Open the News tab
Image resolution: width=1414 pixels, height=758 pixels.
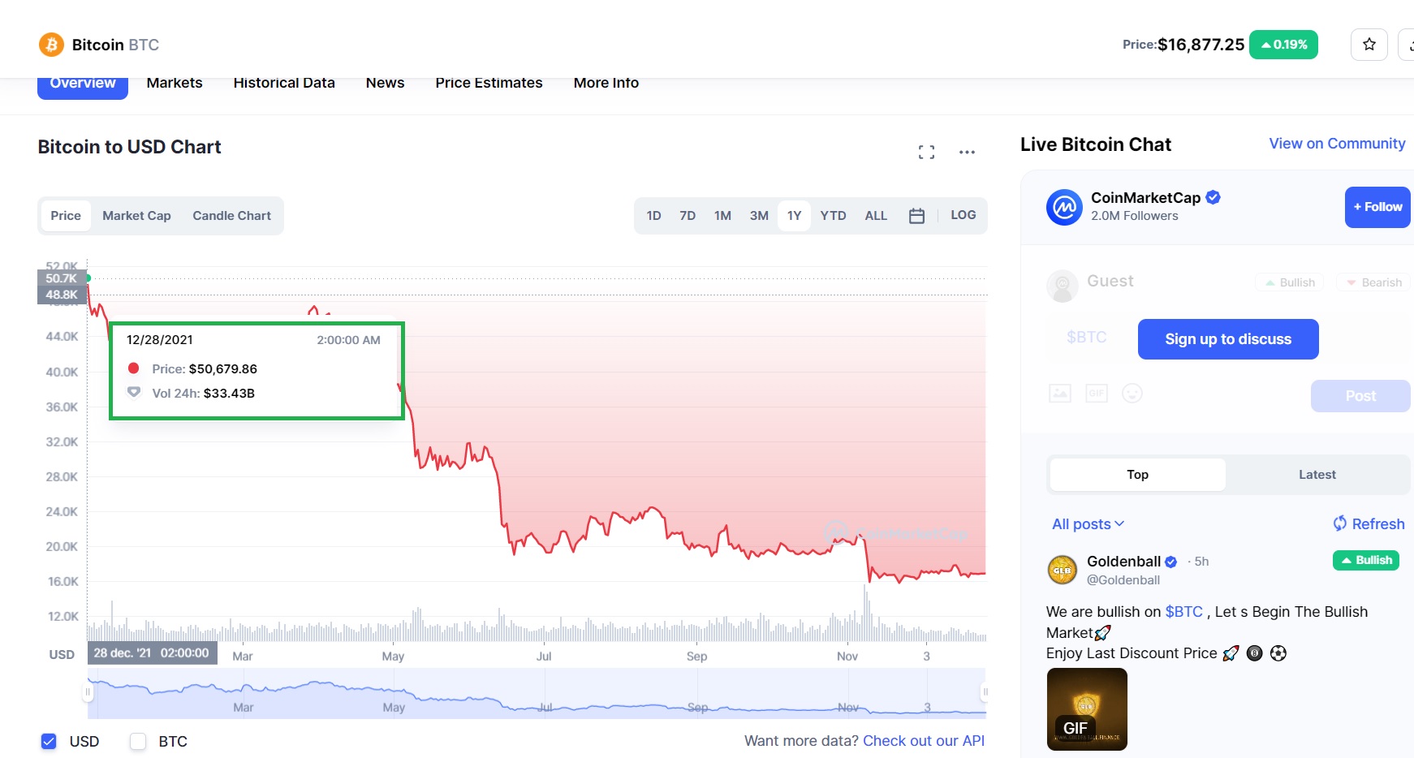pos(385,83)
